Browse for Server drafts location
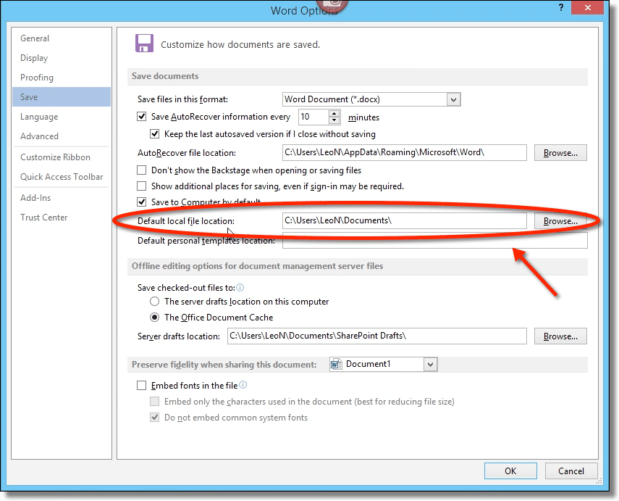The width and height of the screenshot is (619, 501). [x=560, y=336]
